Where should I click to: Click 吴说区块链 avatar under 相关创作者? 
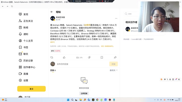point(128,29)
